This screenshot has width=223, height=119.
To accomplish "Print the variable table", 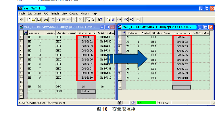I will pos(46,19).
